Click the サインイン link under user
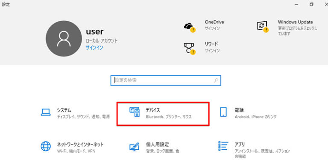This screenshot has width=328, height=160. point(94,48)
